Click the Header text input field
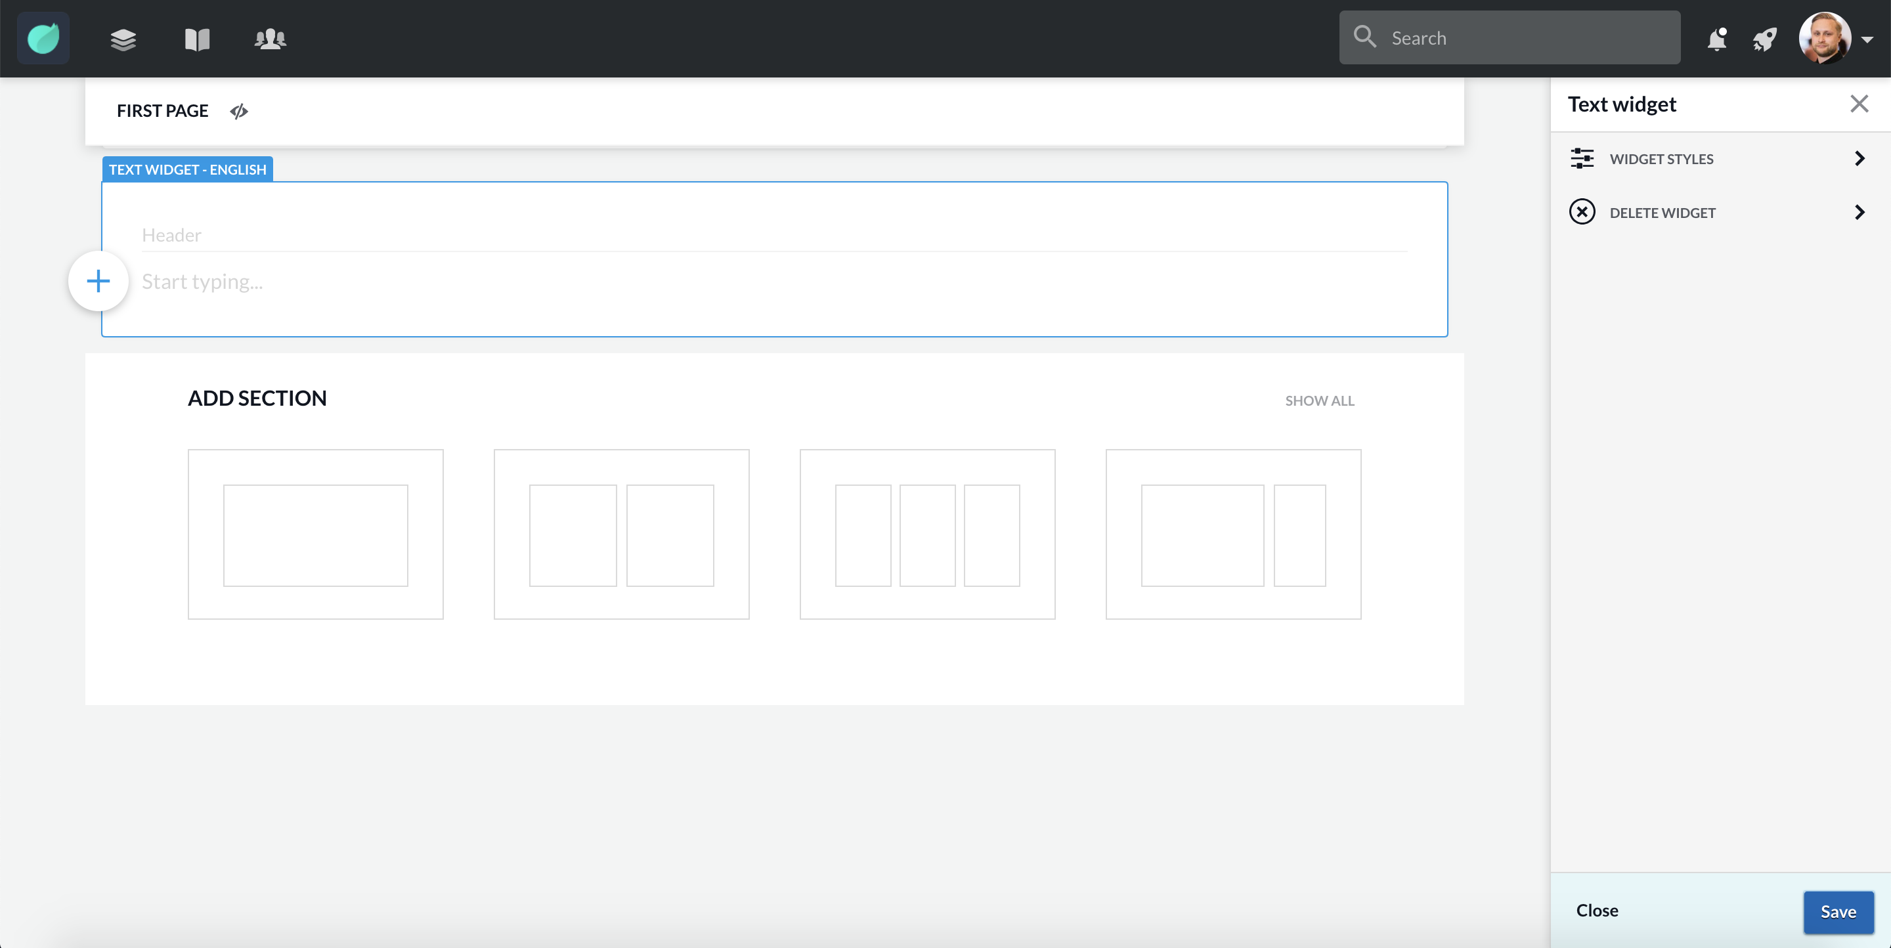Screen dimensions: 1891x948 coord(773,235)
